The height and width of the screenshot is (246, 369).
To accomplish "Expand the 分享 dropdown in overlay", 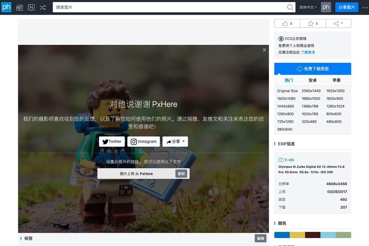I will tap(175, 141).
